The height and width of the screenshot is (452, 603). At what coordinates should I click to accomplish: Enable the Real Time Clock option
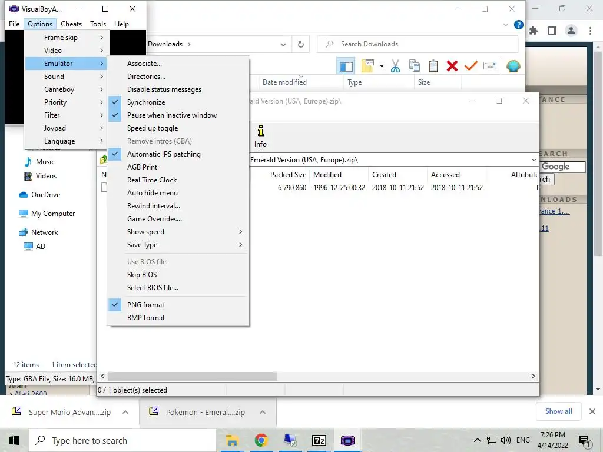coord(178,180)
